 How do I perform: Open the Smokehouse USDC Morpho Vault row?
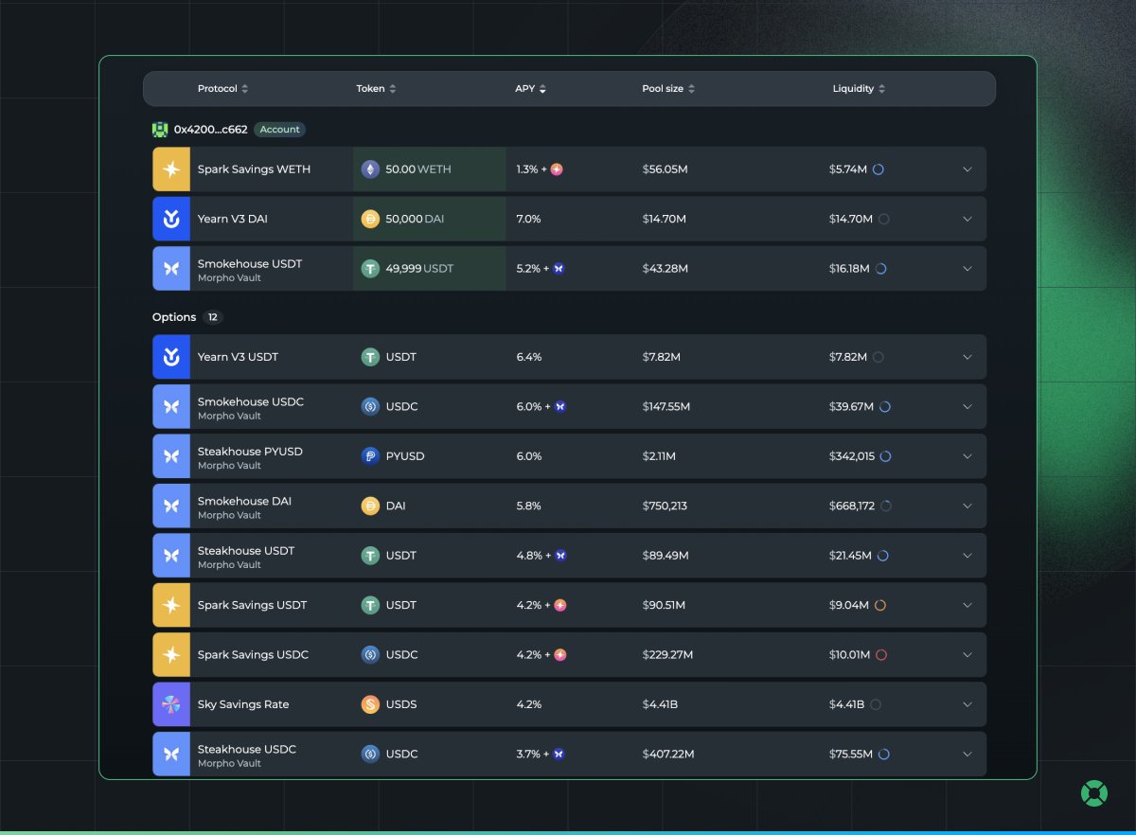(x=251, y=407)
